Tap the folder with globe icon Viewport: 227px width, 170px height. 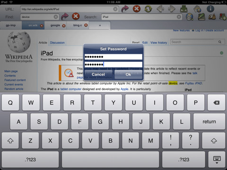point(197,9)
